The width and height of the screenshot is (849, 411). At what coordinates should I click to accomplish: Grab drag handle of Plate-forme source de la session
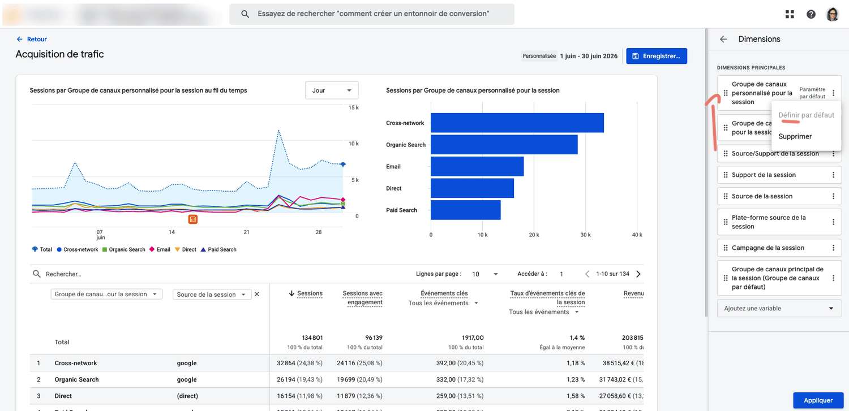726,222
